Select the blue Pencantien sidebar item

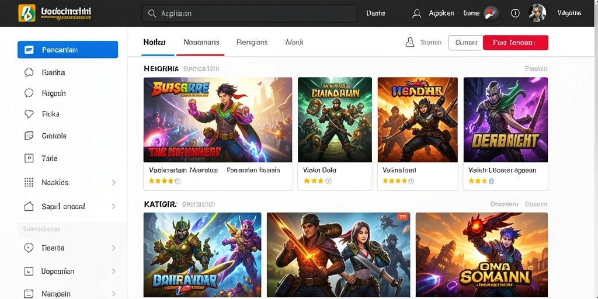coord(68,50)
